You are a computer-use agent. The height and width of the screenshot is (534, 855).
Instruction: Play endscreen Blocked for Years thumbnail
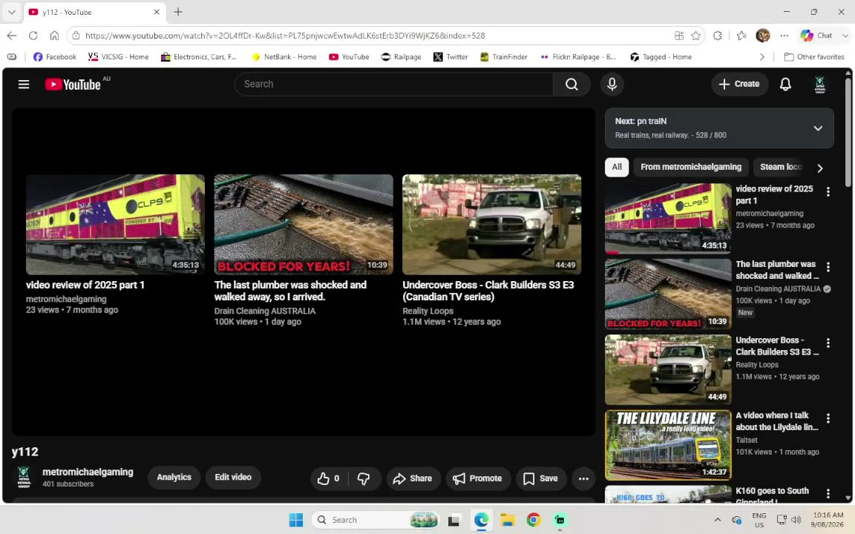tap(304, 225)
